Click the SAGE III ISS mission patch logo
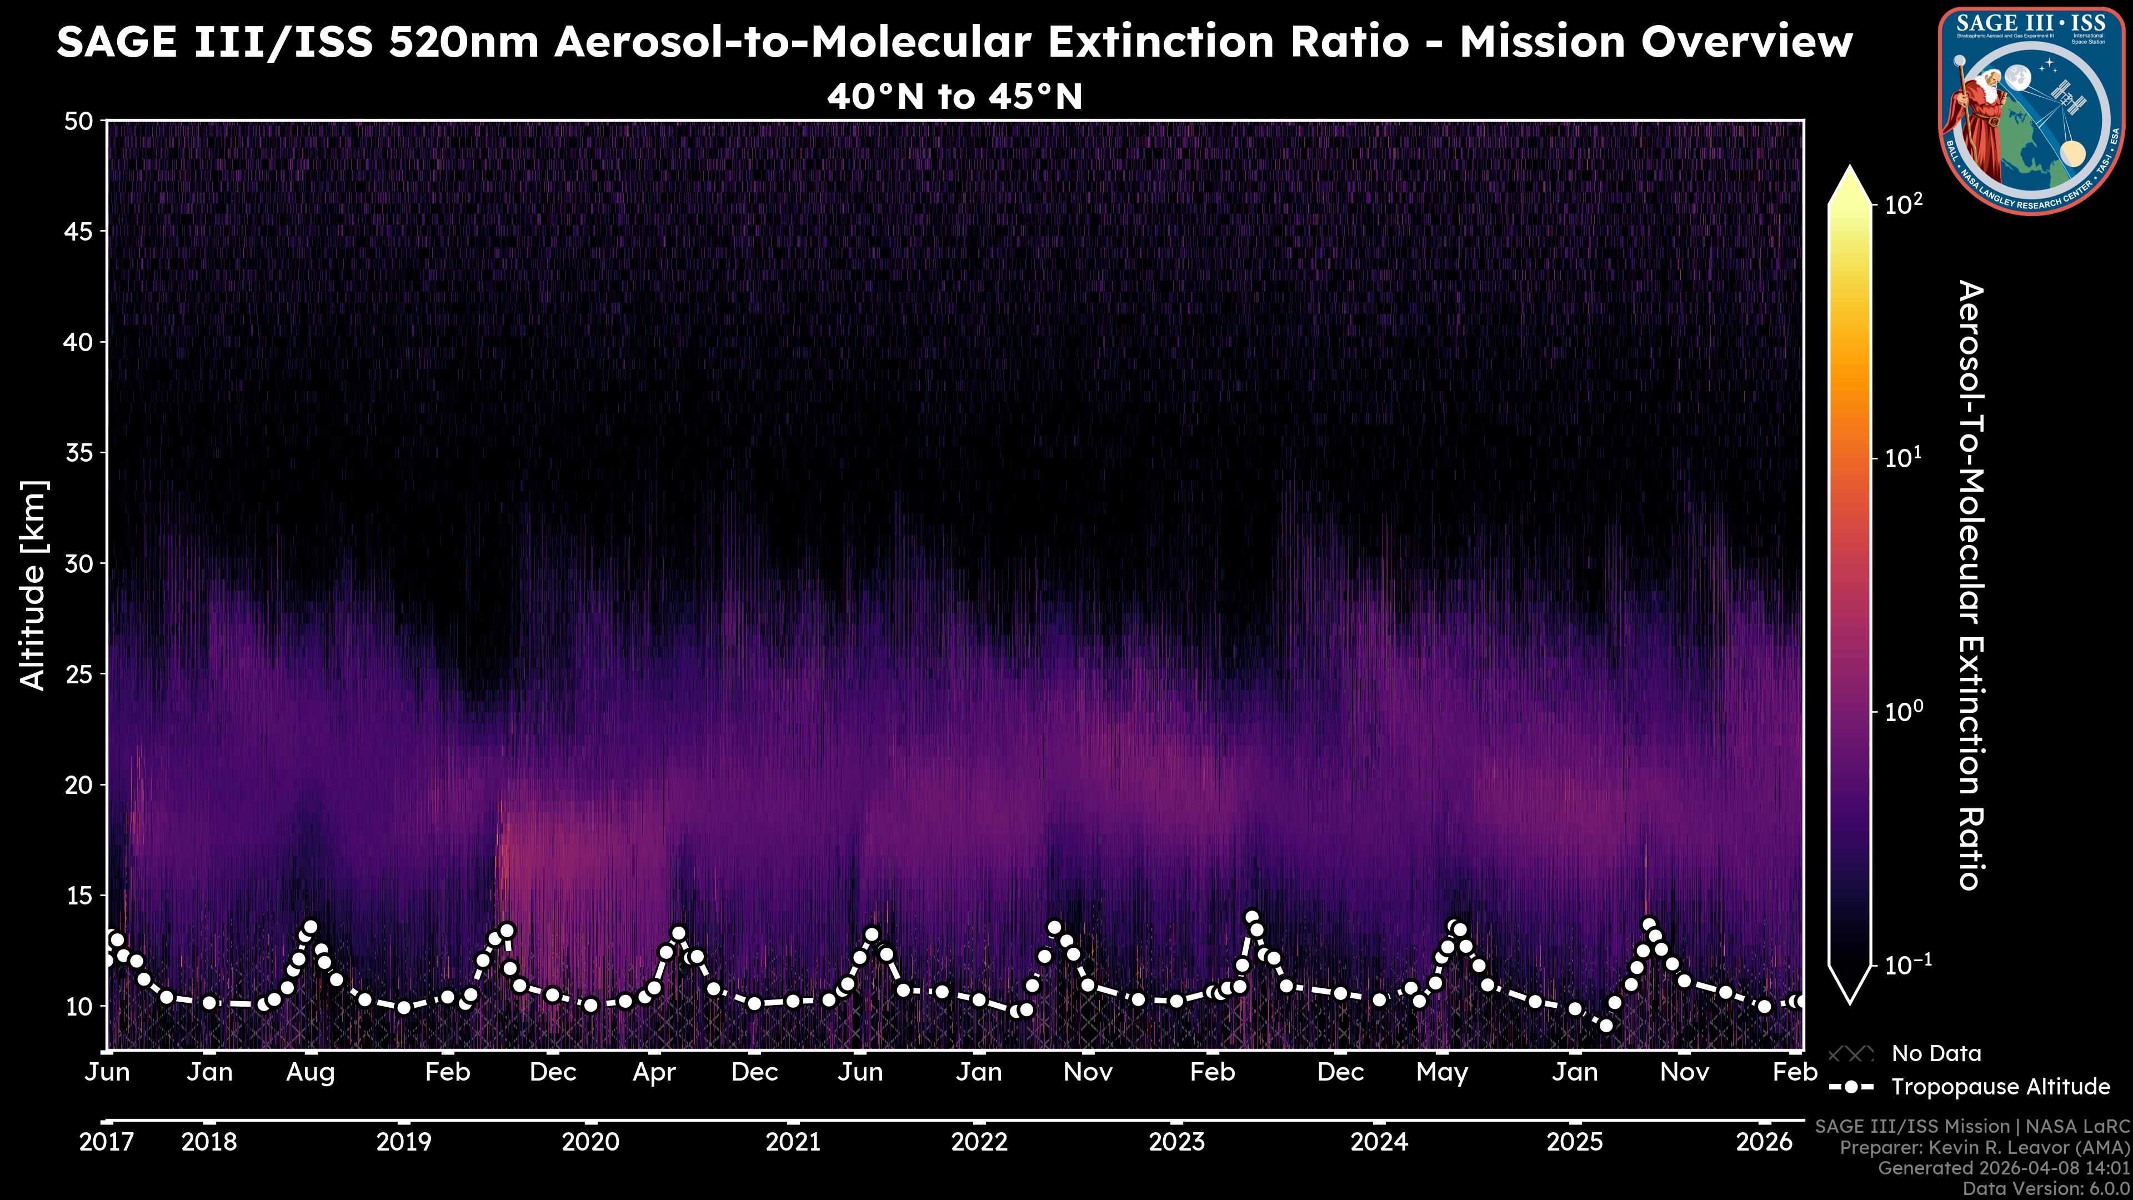Image resolution: width=2133 pixels, height=1200 pixels. pos(2030,110)
